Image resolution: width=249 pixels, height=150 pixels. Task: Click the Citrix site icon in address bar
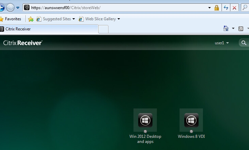point(27,8)
